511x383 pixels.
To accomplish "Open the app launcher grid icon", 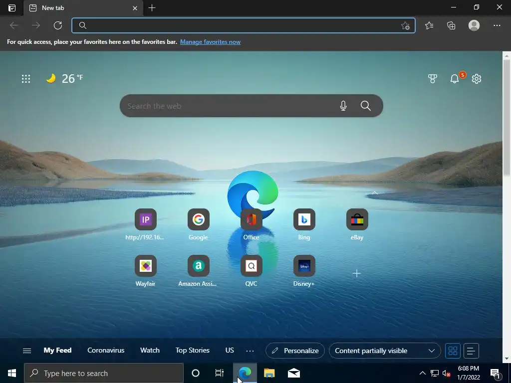I will point(26,79).
